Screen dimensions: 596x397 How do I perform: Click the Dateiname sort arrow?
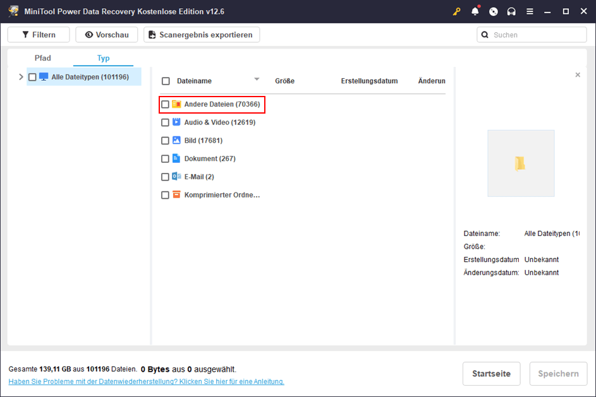click(x=257, y=80)
